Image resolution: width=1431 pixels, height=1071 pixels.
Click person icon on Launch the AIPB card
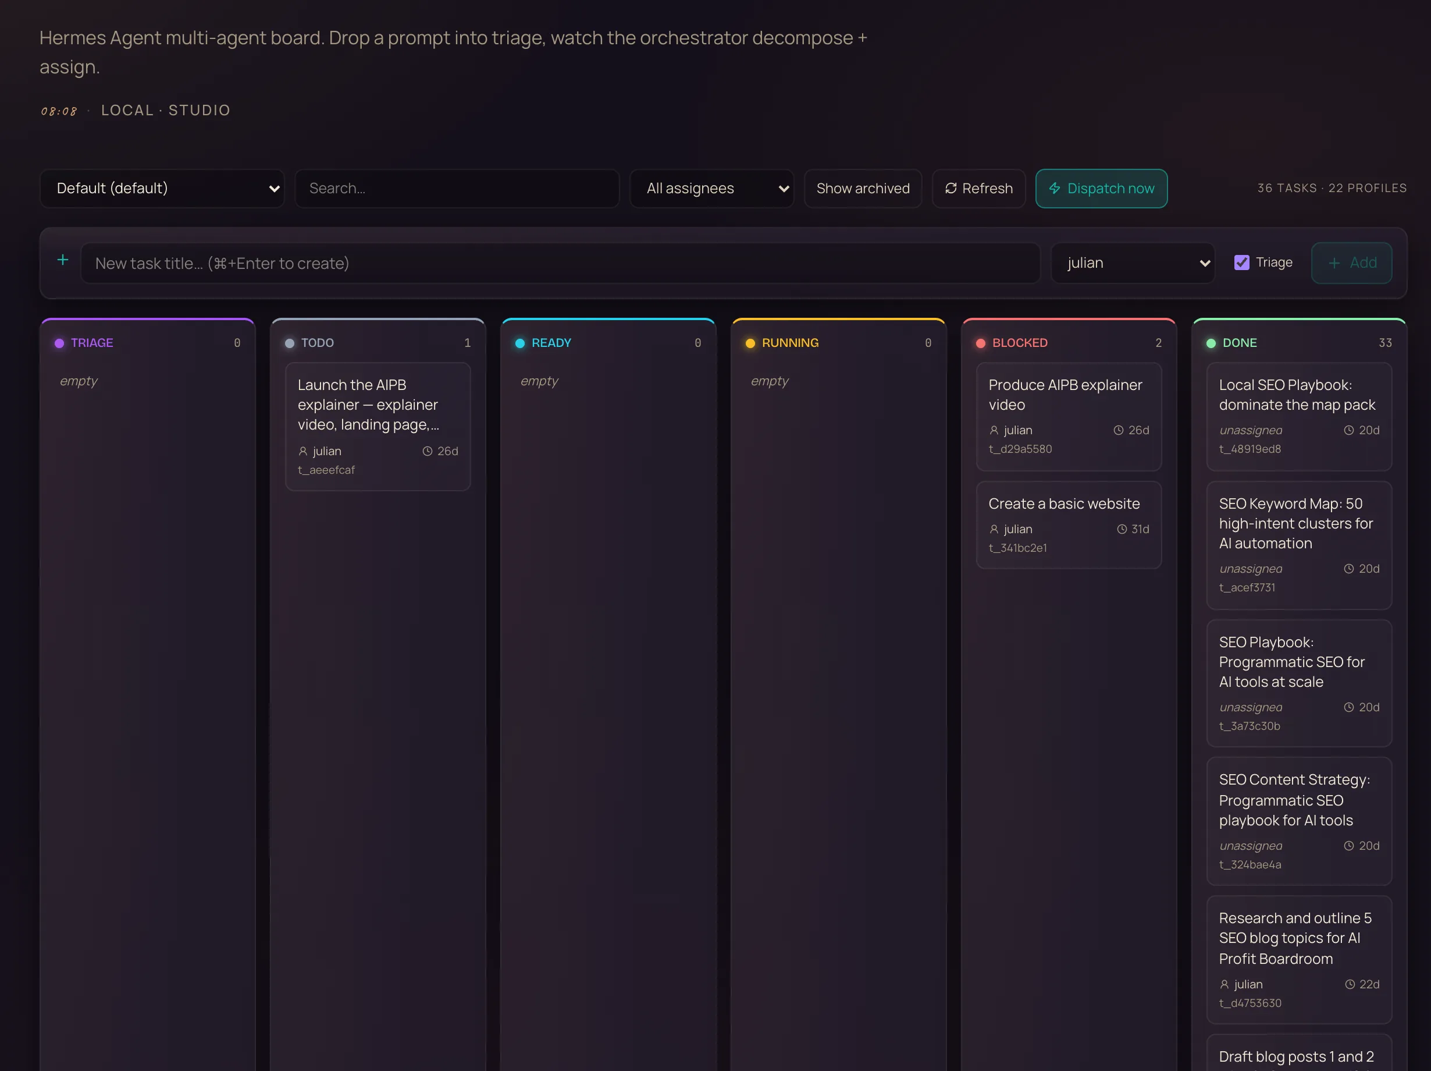tap(302, 451)
